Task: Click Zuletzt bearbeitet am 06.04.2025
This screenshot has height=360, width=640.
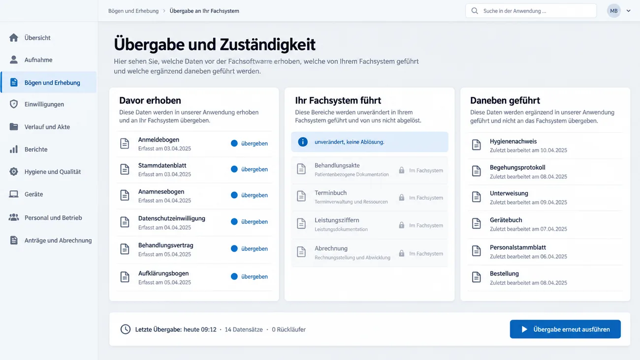Action: tap(528, 256)
